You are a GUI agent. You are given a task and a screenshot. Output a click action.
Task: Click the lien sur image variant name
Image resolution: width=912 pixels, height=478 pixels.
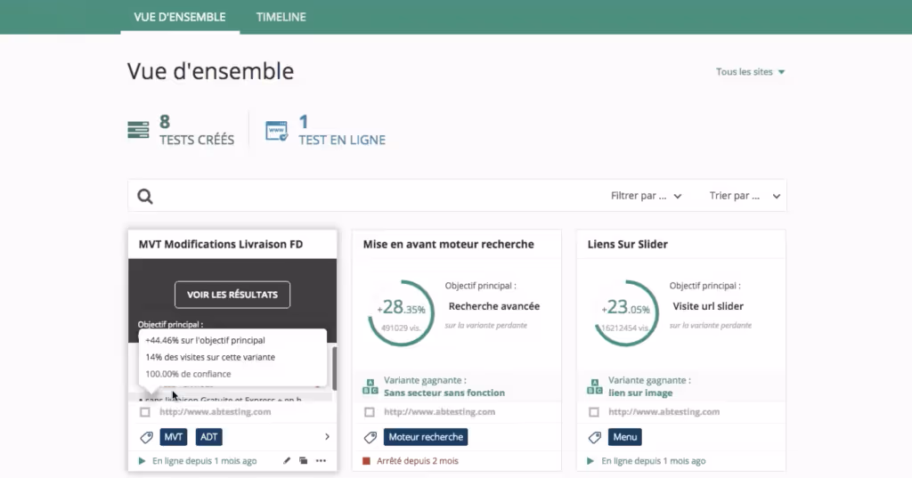pyautogui.click(x=640, y=393)
